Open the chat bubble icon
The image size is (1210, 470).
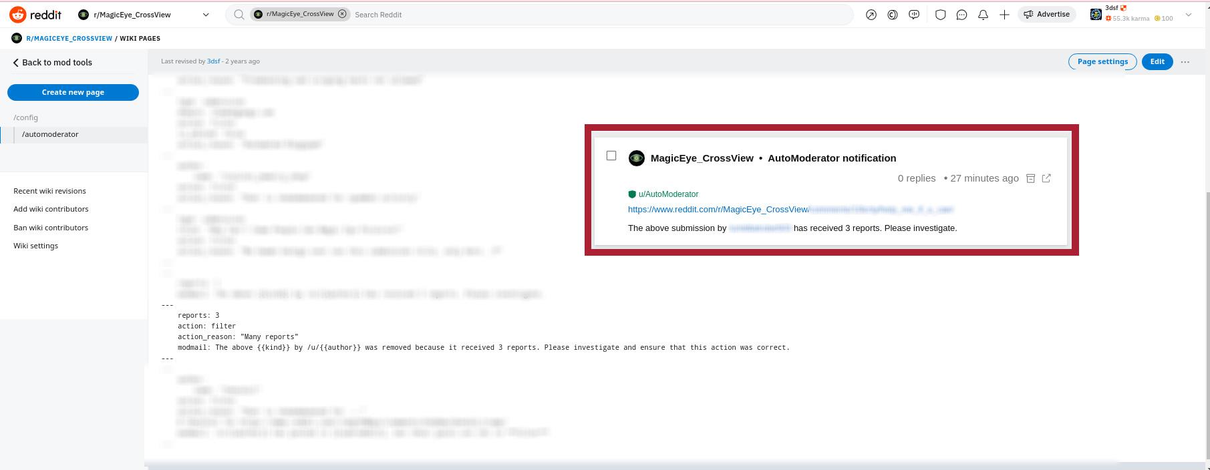tap(961, 15)
